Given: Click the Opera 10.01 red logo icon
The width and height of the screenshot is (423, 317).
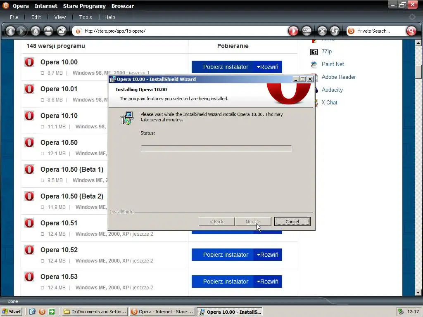Looking at the screenshot, I should point(29,89).
